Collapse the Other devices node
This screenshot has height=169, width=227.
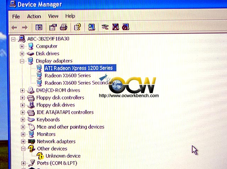click(x=23, y=148)
